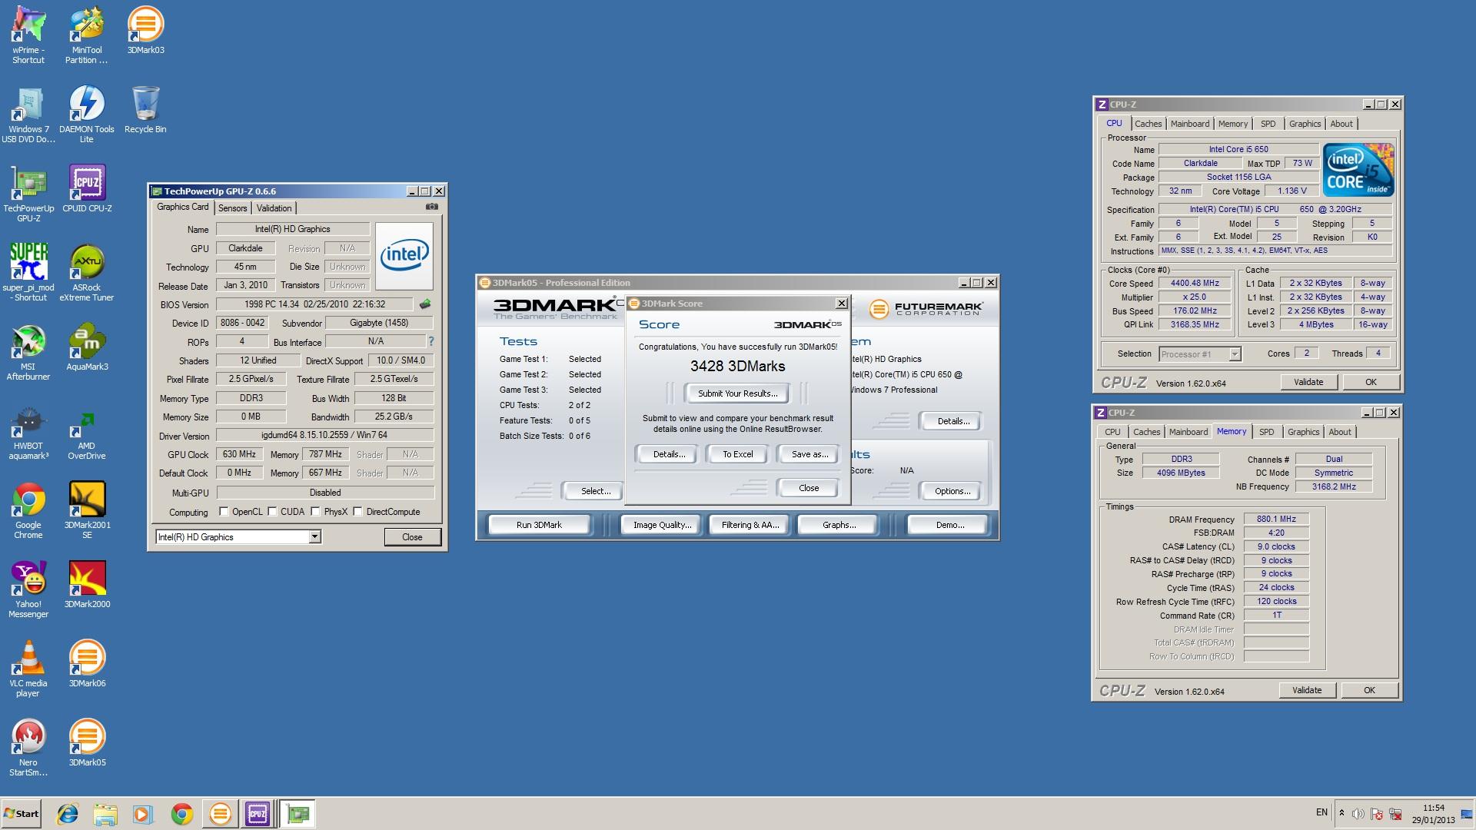Click DRAM Frequency value 880.1 MHz
The image size is (1476, 830).
click(x=1276, y=520)
